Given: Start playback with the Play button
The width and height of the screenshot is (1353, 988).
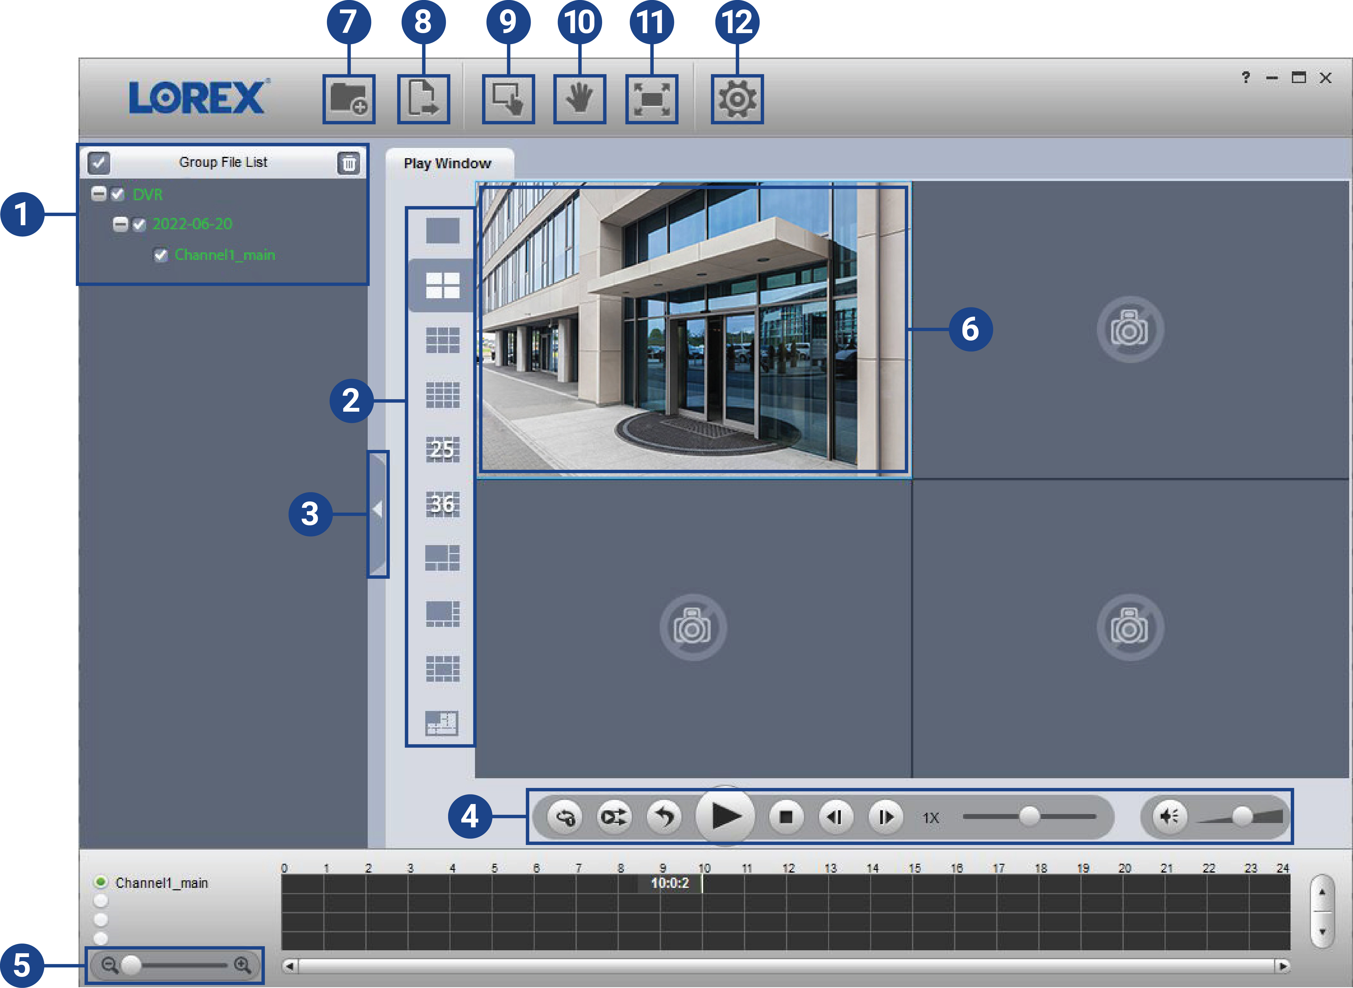Looking at the screenshot, I should coord(725,816).
